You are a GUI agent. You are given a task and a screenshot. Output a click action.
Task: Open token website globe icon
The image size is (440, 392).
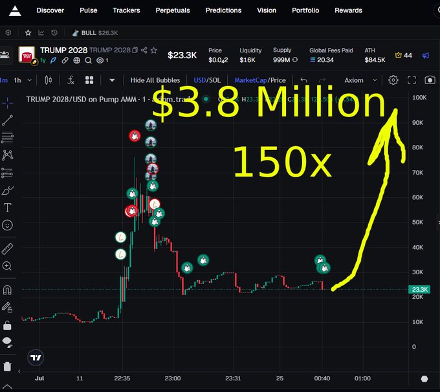(x=76, y=60)
